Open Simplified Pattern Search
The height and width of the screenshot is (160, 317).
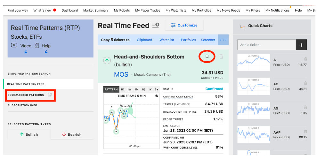(x=29, y=74)
